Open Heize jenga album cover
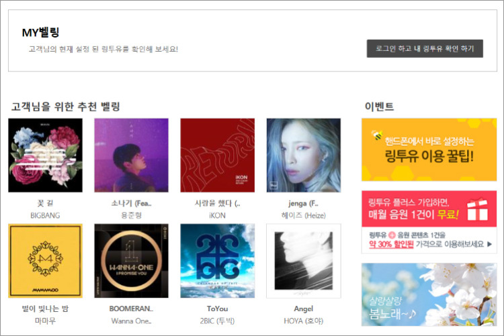This screenshot has width=504, height=336. coord(304,156)
